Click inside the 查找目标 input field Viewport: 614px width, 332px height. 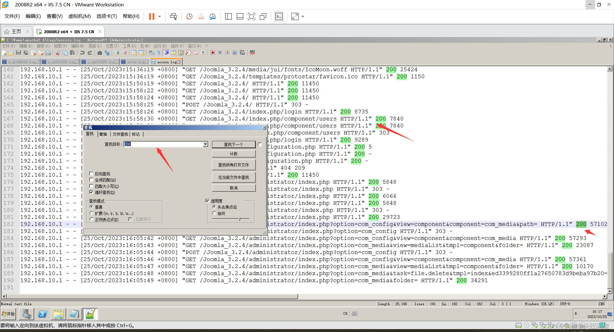(x=163, y=144)
